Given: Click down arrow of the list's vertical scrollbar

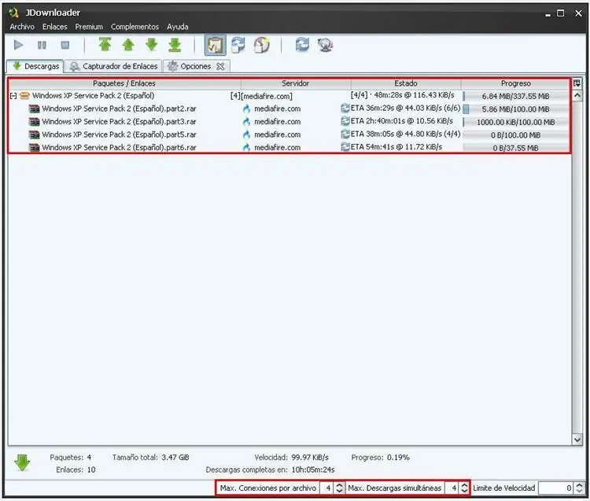Looking at the screenshot, I should 577,440.
